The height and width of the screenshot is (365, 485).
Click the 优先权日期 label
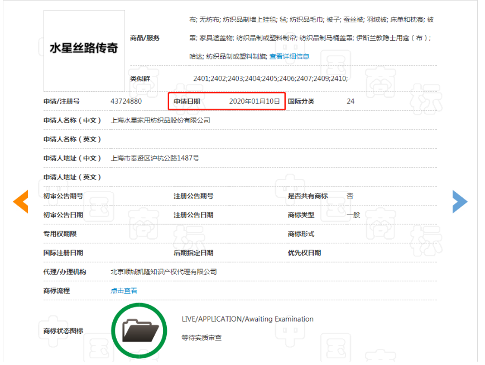click(x=304, y=253)
